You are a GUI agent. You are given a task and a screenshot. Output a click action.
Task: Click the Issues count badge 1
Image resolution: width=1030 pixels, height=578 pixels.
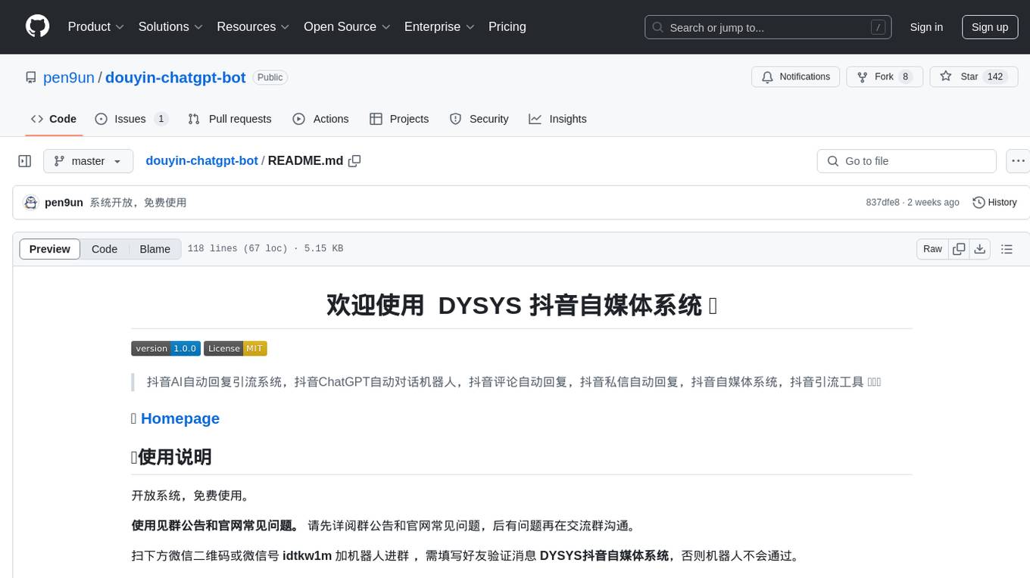click(x=161, y=119)
